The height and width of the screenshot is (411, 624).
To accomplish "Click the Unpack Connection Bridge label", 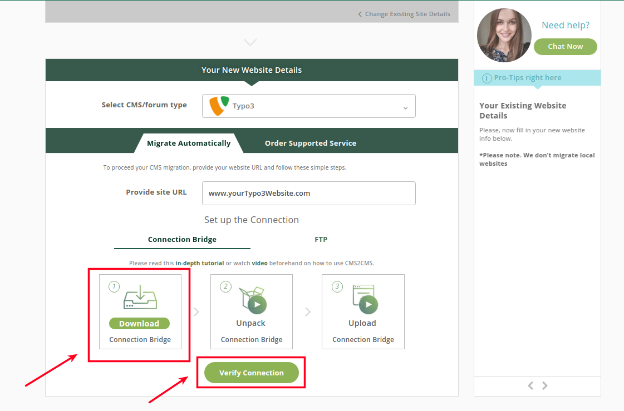I will pyautogui.click(x=252, y=331).
